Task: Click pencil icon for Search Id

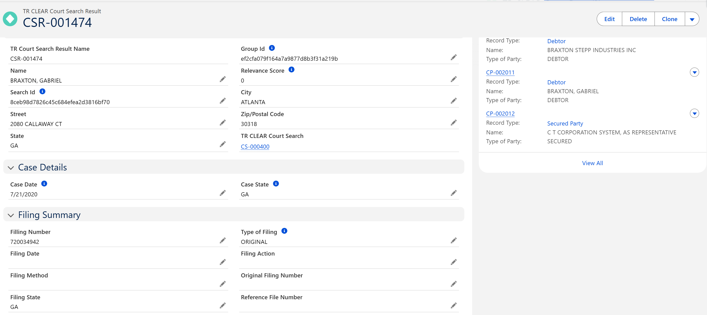Action: click(x=223, y=101)
